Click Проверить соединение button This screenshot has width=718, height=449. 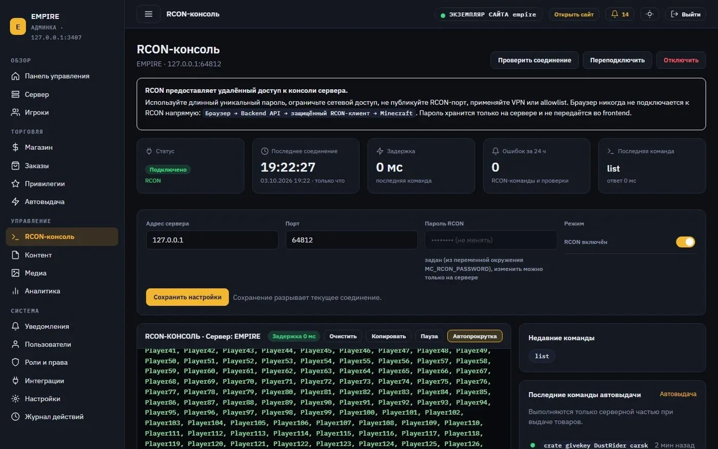pyautogui.click(x=534, y=60)
